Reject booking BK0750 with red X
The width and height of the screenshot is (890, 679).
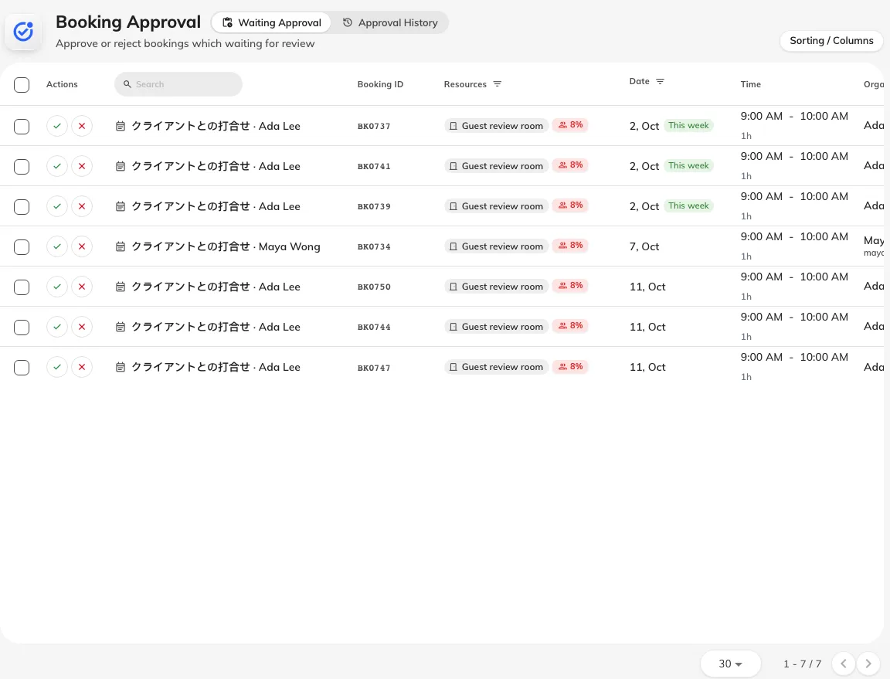(82, 287)
